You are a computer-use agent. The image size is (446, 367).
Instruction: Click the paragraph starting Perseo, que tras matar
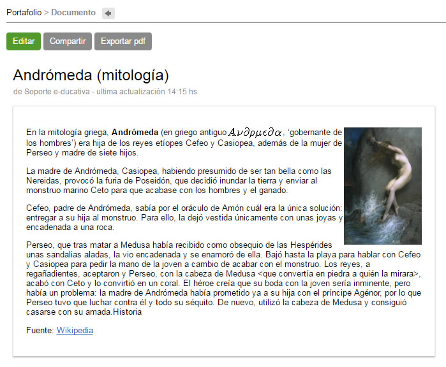coord(223,278)
